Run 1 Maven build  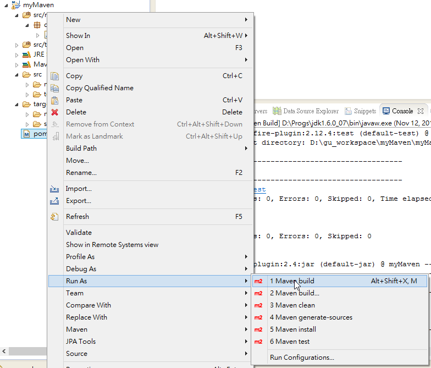[340, 281]
